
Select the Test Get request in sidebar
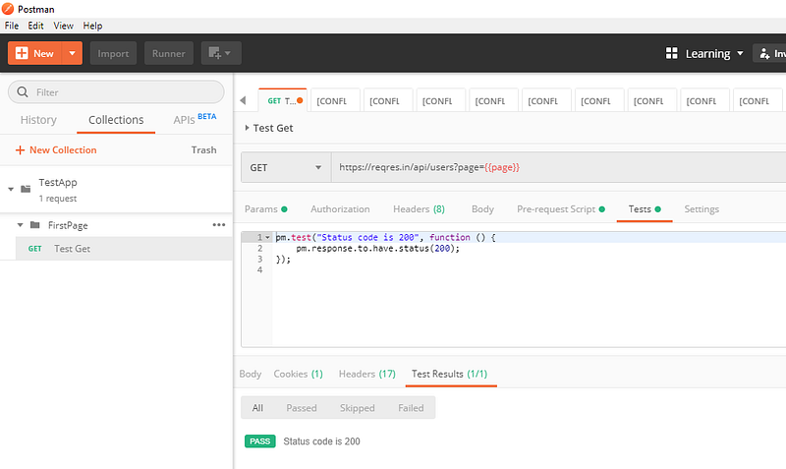point(125,249)
